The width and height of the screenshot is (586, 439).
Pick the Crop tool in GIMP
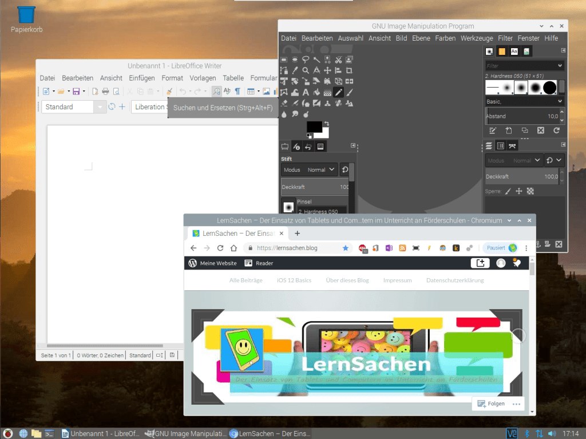tap(349, 70)
